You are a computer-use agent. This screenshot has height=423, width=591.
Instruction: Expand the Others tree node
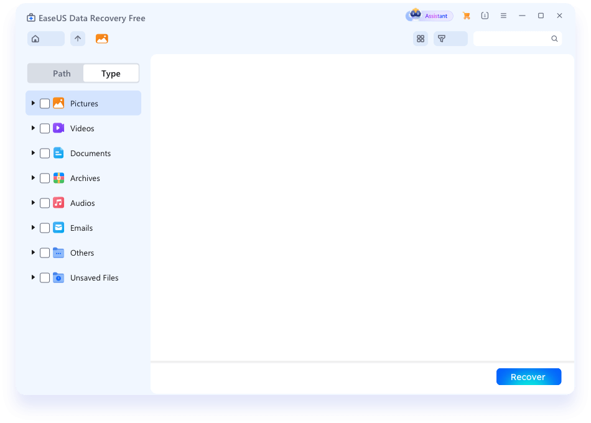pos(33,252)
